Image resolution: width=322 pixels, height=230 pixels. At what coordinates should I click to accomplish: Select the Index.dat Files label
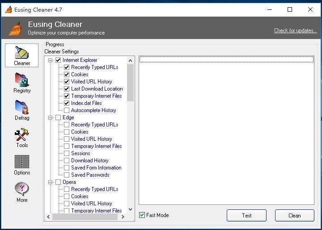86,103
